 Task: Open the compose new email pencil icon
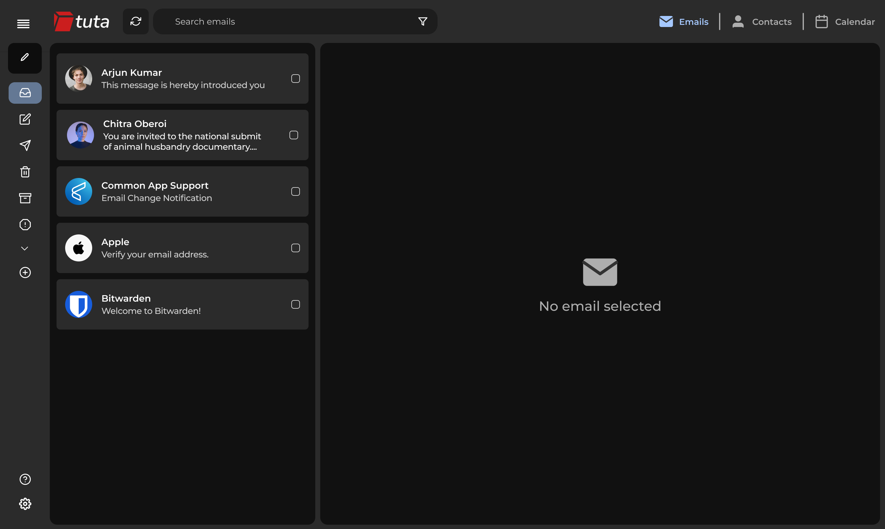24,57
